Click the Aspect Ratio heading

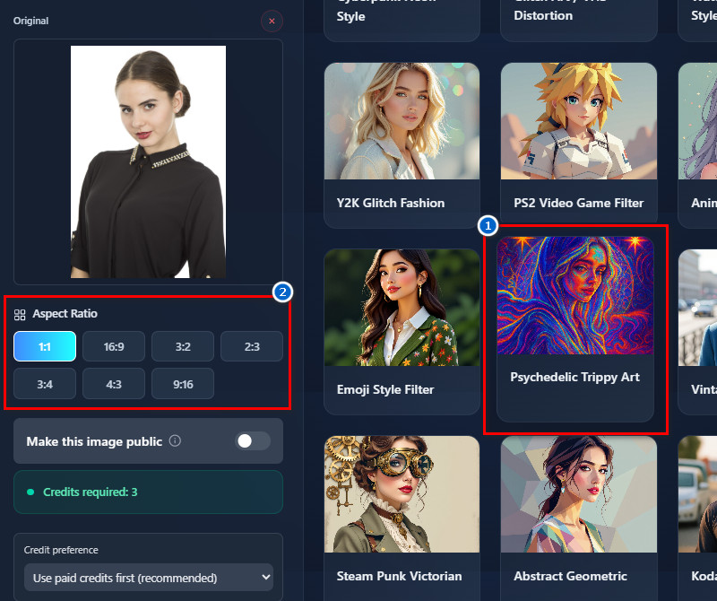65,314
